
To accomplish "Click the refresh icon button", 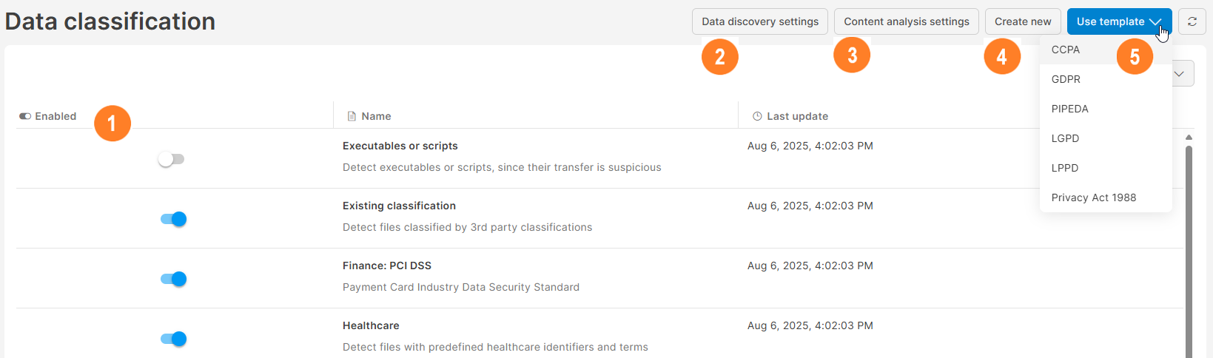I will coord(1192,21).
